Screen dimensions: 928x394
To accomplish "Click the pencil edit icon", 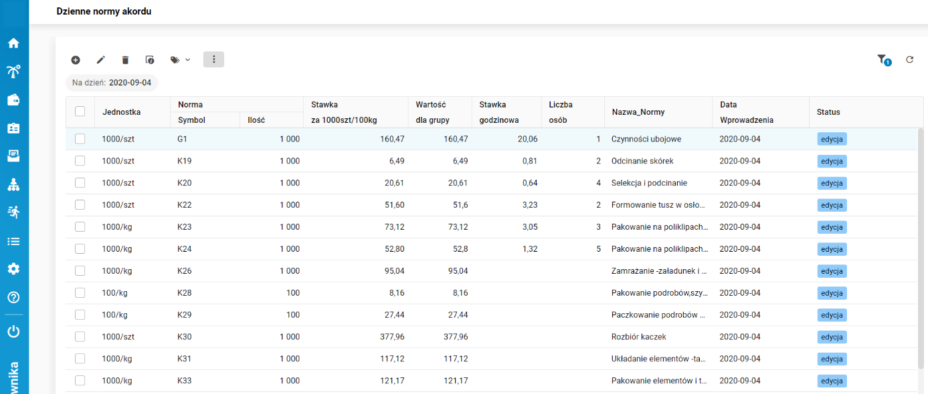I will point(100,59).
